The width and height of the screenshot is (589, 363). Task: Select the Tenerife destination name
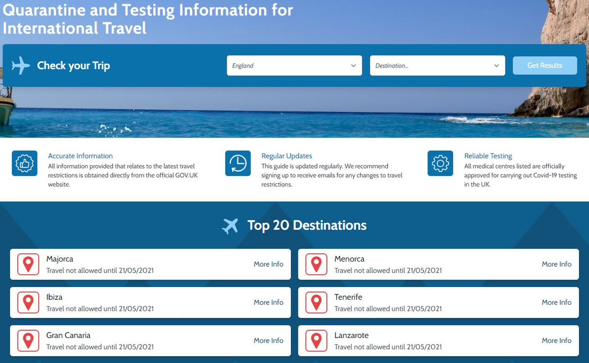pyautogui.click(x=348, y=297)
